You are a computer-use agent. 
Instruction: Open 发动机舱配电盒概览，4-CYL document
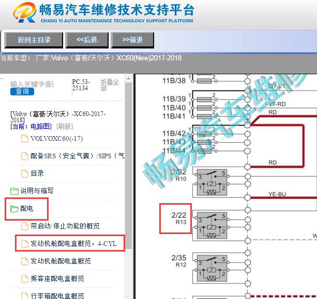tap(73, 243)
